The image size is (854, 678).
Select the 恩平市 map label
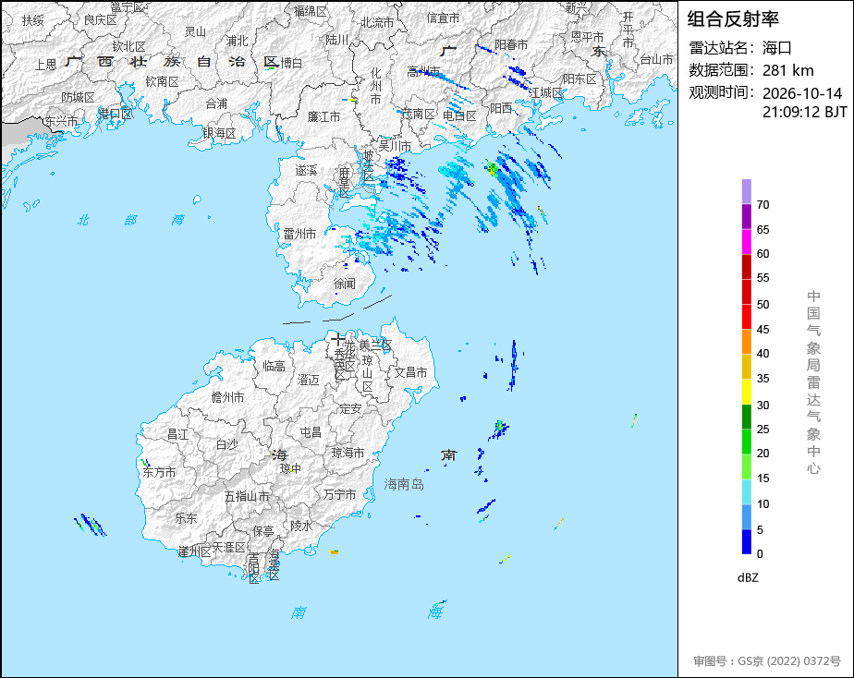coord(587,37)
